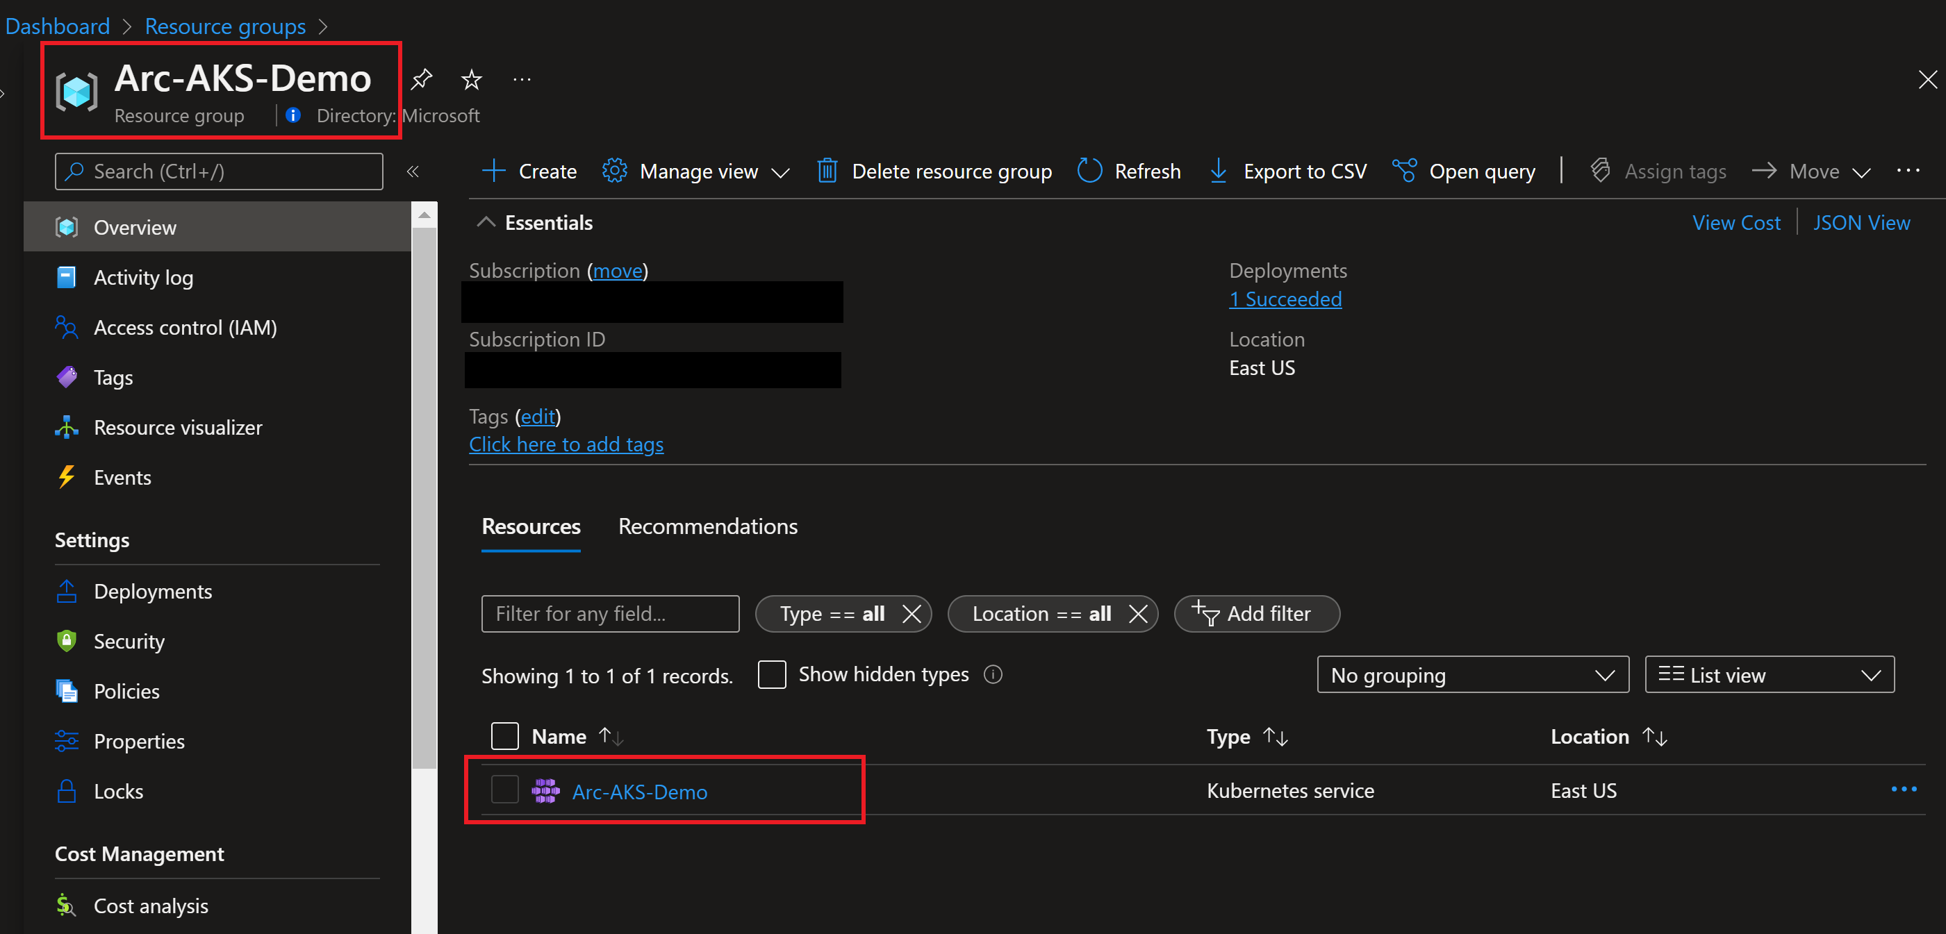1946x934 pixels.
Task: Open Locks under Settings
Action: point(217,791)
